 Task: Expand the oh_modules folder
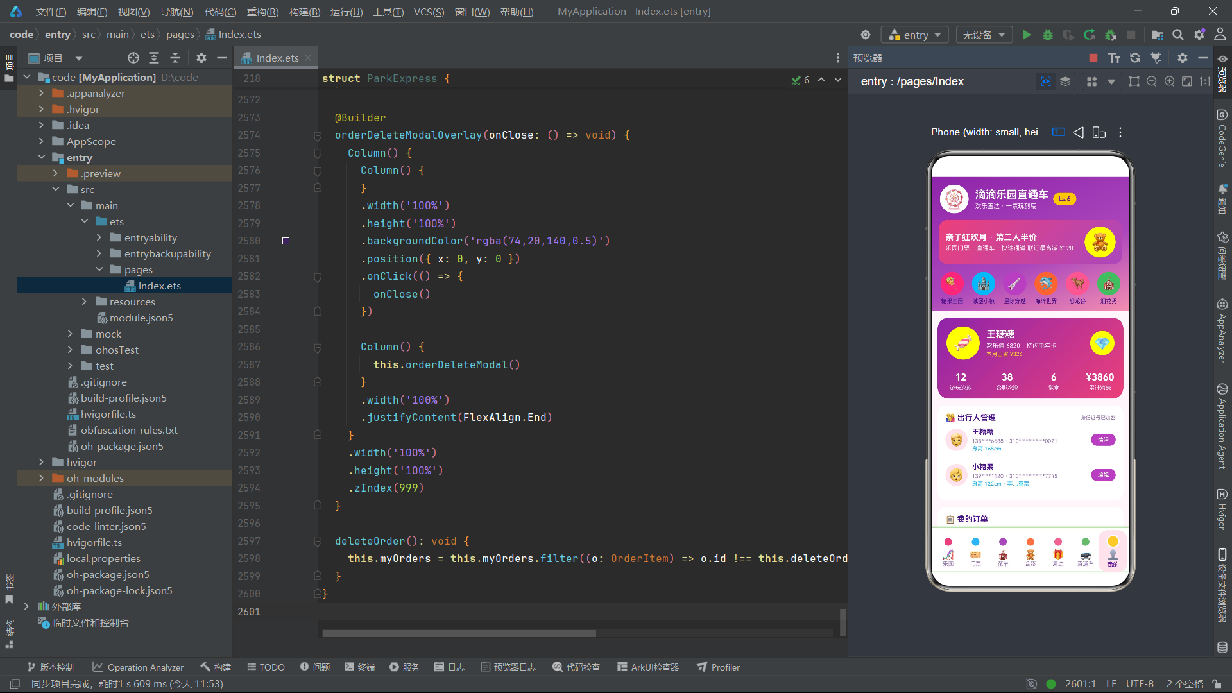pyautogui.click(x=41, y=478)
